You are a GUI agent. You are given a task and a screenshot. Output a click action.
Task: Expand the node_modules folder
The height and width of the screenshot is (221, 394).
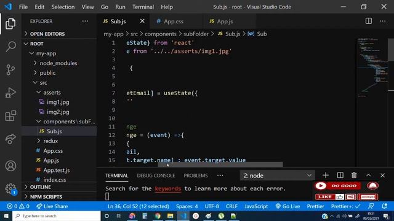coord(59,63)
